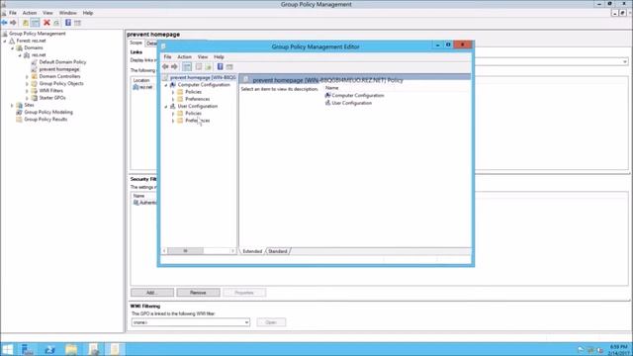Switch to Standard tab in Editor
The image size is (633, 356).
point(278,251)
